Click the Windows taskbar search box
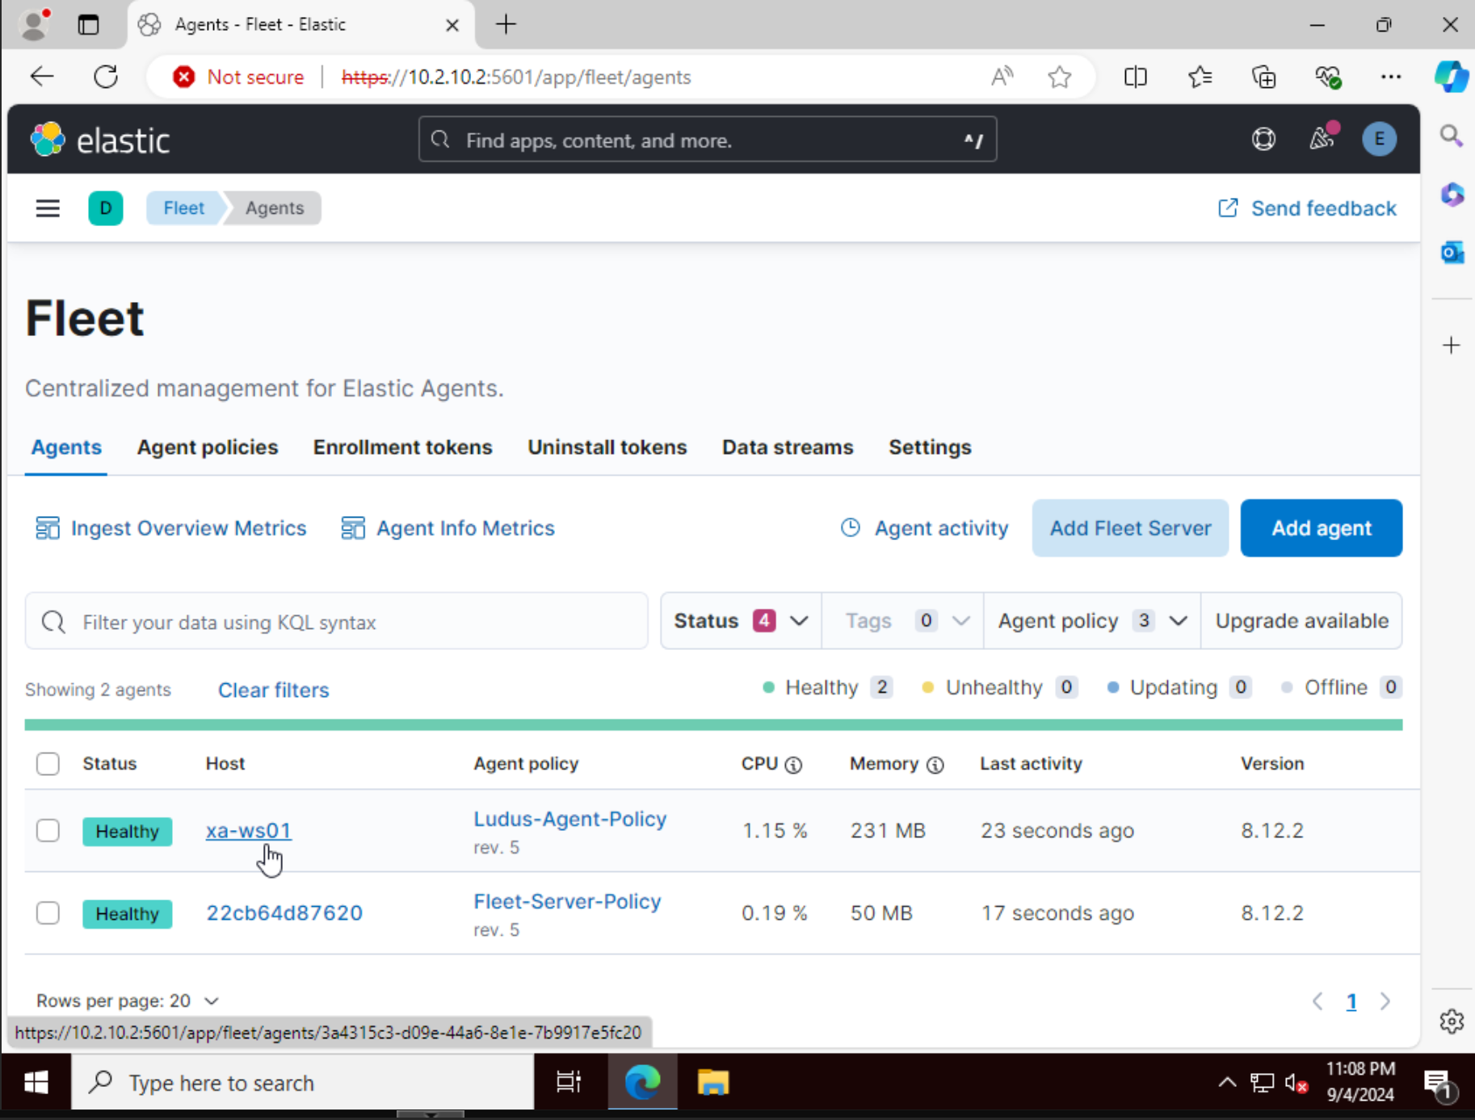1475x1120 pixels. [x=303, y=1082]
